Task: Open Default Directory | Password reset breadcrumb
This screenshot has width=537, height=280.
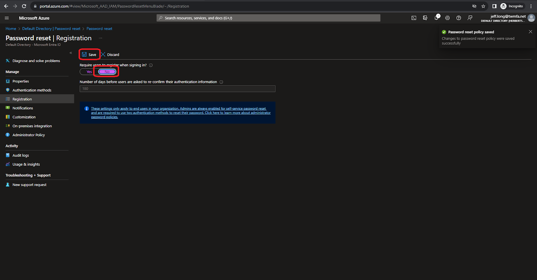Action: (51, 29)
